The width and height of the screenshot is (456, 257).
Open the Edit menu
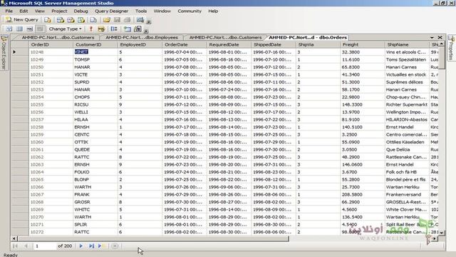(x=24, y=11)
